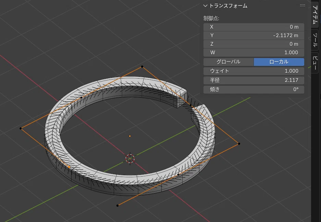Open the アイテム sidebar tab

pyautogui.click(x=315, y=14)
